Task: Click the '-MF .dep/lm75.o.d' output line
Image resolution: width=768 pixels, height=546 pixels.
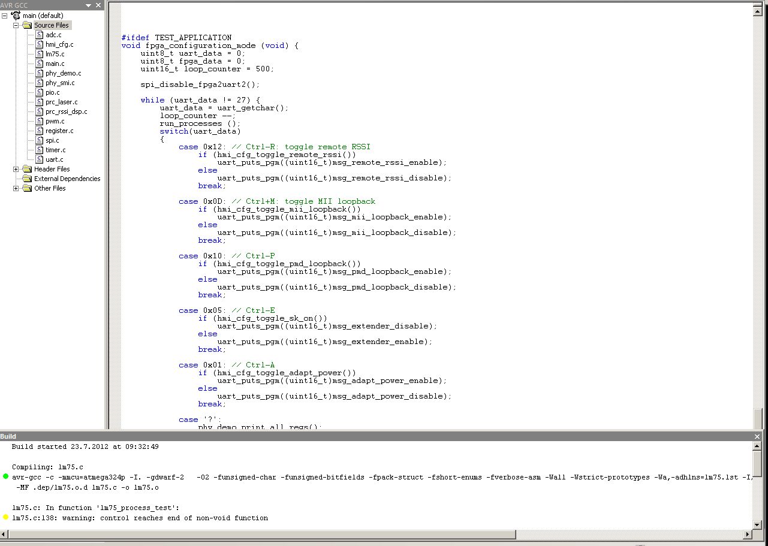Action: [x=88, y=487]
